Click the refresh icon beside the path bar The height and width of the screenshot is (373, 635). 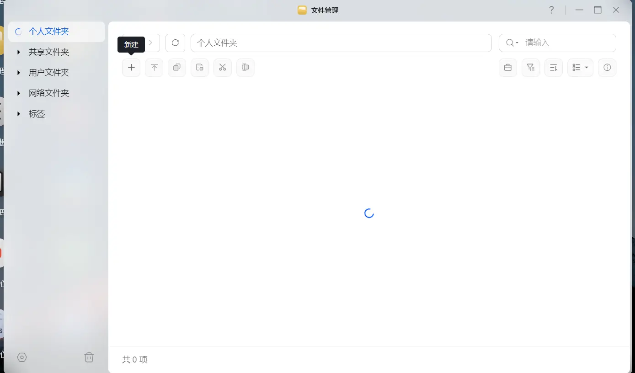pos(175,43)
